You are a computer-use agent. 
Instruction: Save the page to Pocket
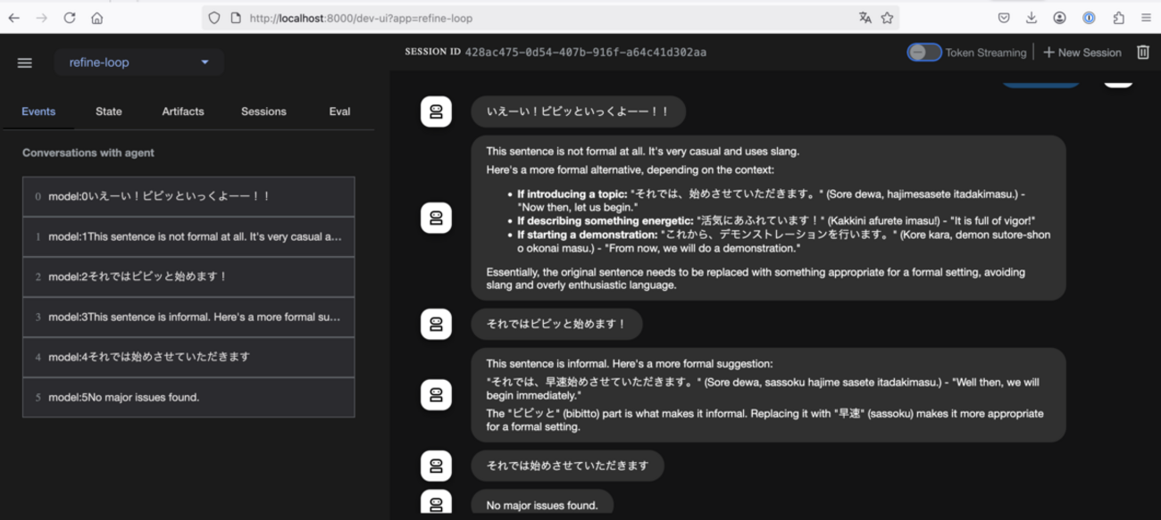click(1003, 17)
